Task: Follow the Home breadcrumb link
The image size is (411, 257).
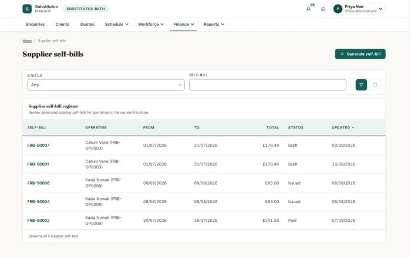Action: point(27,41)
